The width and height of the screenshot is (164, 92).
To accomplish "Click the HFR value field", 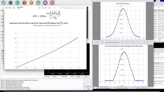I will 49,77.
